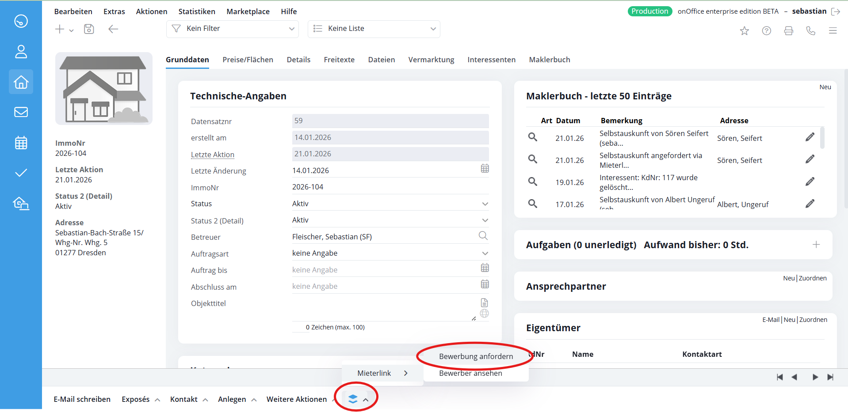Edit the first Maklerbuch entry pencil
Viewport: 848px width, 412px height.
pos(810,137)
